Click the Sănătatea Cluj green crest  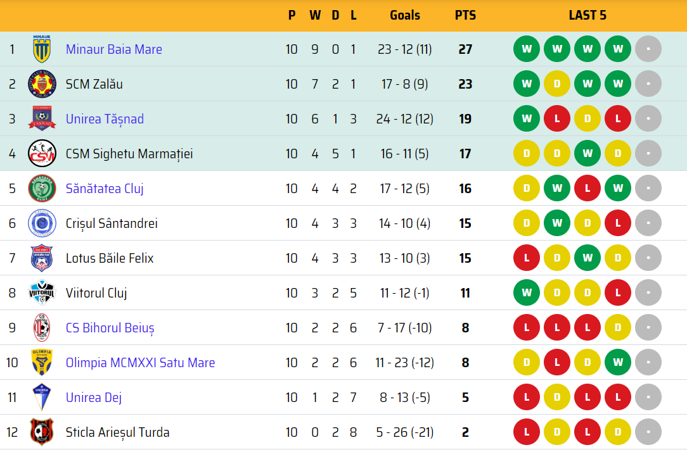point(42,189)
